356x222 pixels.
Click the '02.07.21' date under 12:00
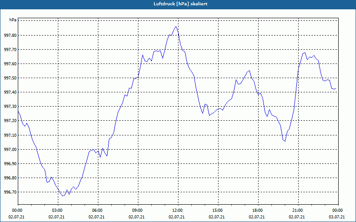click(x=177, y=217)
